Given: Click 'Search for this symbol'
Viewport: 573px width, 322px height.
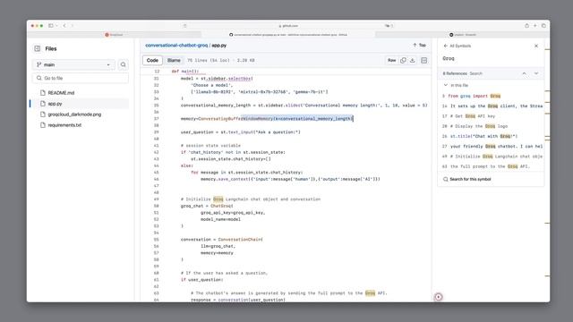Looking at the screenshot, I should pyautogui.click(x=467, y=179).
